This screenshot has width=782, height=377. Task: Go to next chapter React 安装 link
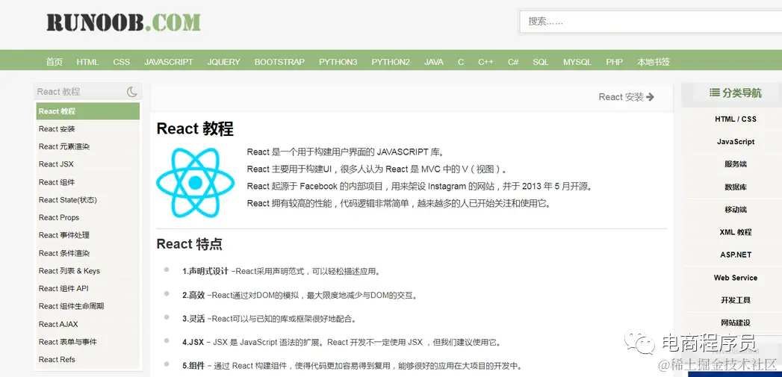point(627,97)
